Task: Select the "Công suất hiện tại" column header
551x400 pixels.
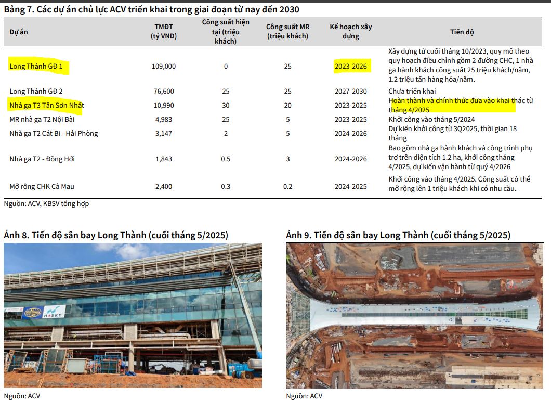Action: 225,32
